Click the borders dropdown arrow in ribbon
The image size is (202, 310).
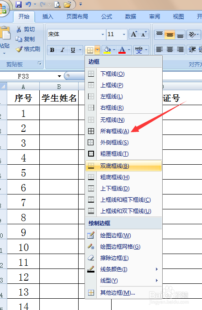click(97, 50)
